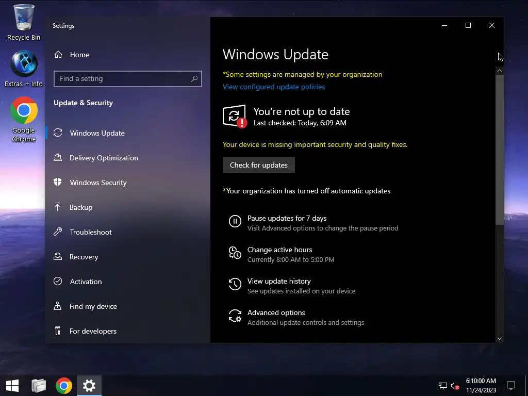Click the Find my device icon
528x396 pixels.
[x=58, y=306]
